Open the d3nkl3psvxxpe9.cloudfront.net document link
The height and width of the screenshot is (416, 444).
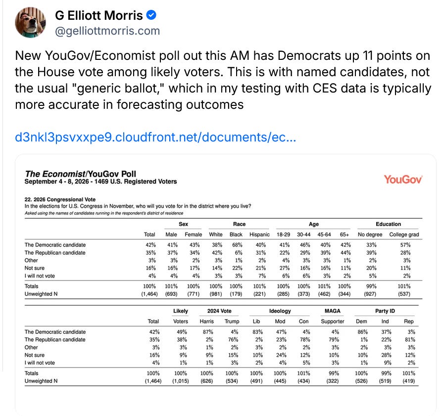[x=155, y=137]
